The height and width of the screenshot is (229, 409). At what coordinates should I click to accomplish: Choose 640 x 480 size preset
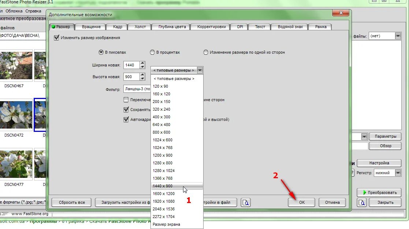(x=177, y=125)
